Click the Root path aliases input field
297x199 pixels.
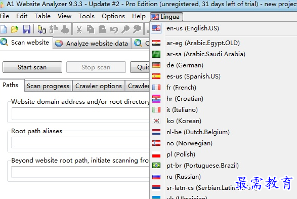coord(80,142)
